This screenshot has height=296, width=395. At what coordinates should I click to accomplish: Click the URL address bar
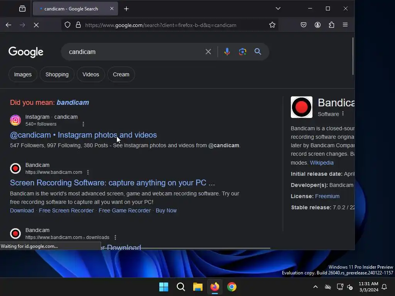(x=170, y=25)
